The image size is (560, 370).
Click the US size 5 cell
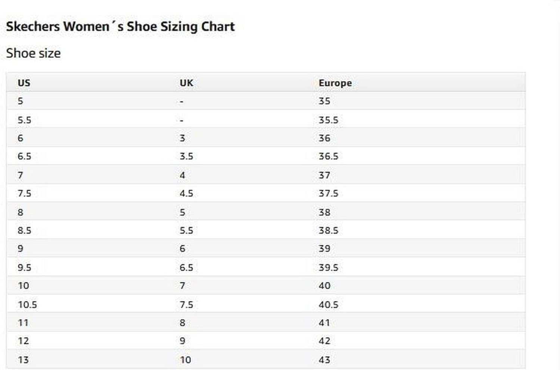(x=20, y=101)
